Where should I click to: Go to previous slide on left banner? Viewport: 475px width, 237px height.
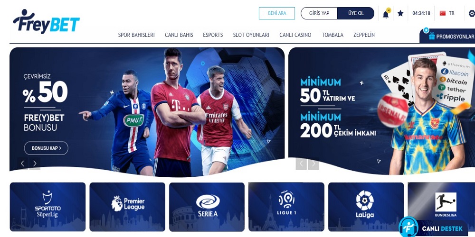click(x=22, y=164)
